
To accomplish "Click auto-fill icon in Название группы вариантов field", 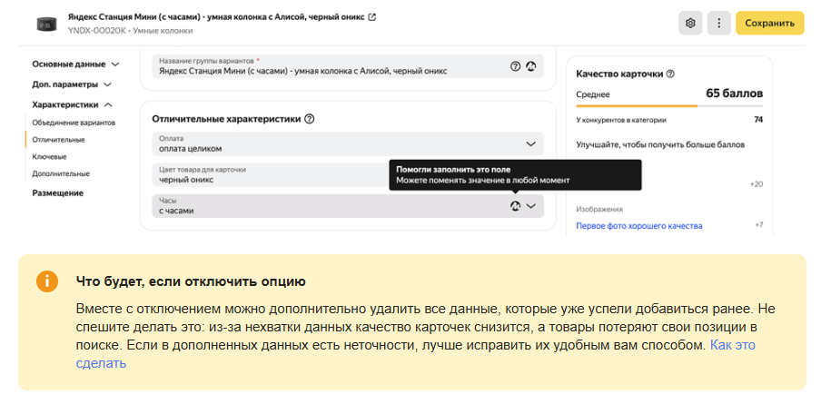I will coord(531,66).
